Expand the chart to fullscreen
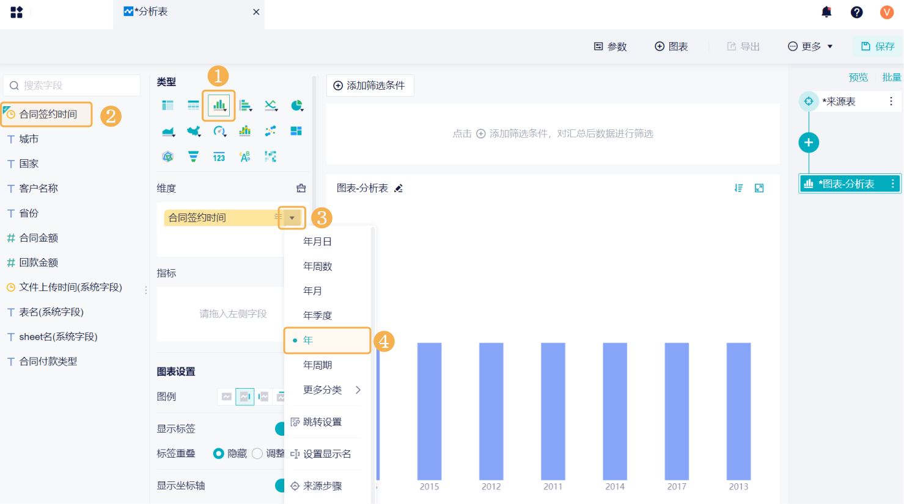Image resolution: width=904 pixels, height=504 pixels. click(759, 189)
